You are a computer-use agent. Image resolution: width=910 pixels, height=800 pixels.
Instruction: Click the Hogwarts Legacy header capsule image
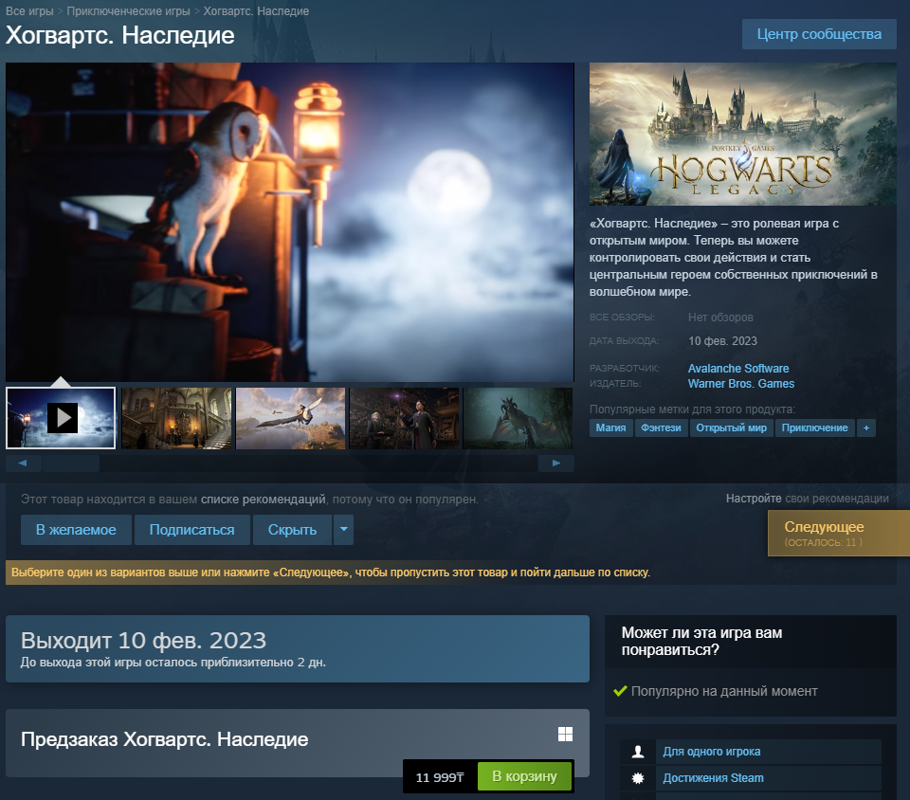[x=743, y=134]
